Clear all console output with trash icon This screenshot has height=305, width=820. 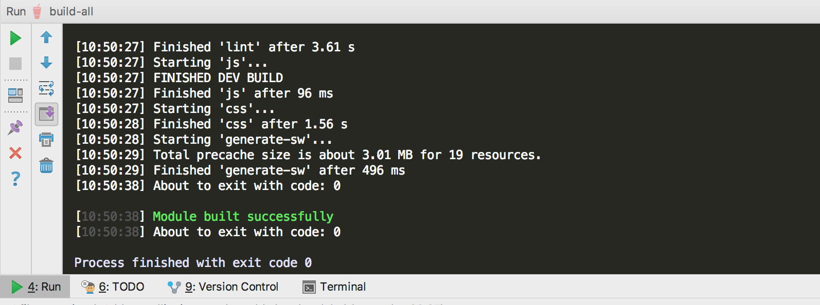pos(46,165)
